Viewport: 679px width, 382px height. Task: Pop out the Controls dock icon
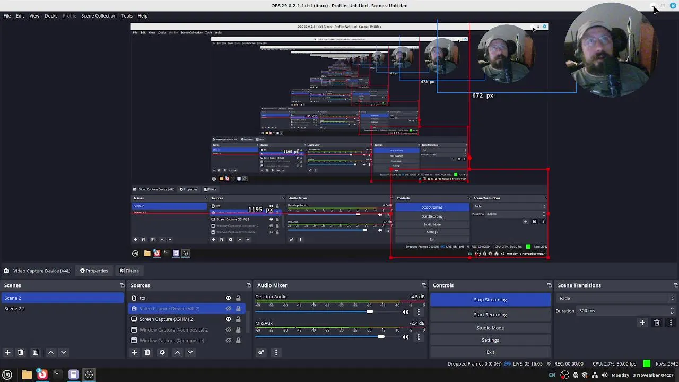[549, 285]
